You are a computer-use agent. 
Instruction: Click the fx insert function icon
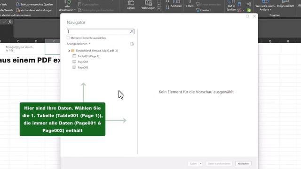10,22
